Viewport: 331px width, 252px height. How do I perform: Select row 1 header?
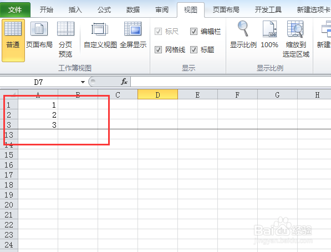(9, 104)
